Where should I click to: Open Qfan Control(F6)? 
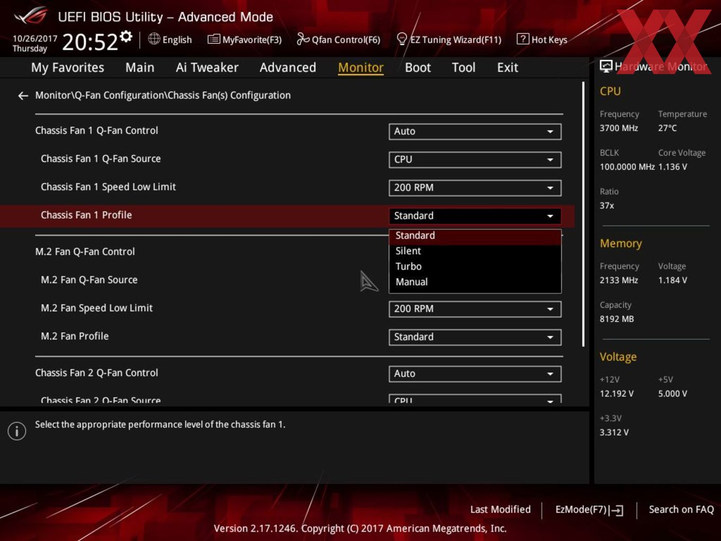click(x=338, y=39)
